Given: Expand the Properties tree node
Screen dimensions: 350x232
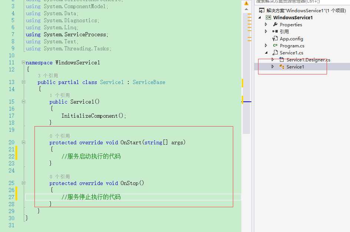Looking at the screenshot, I should [x=266, y=24].
